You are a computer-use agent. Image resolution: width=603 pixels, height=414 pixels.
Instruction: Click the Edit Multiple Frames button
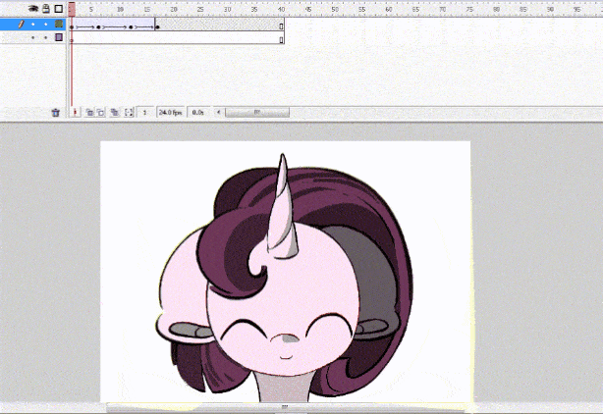click(x=115, y=112)
